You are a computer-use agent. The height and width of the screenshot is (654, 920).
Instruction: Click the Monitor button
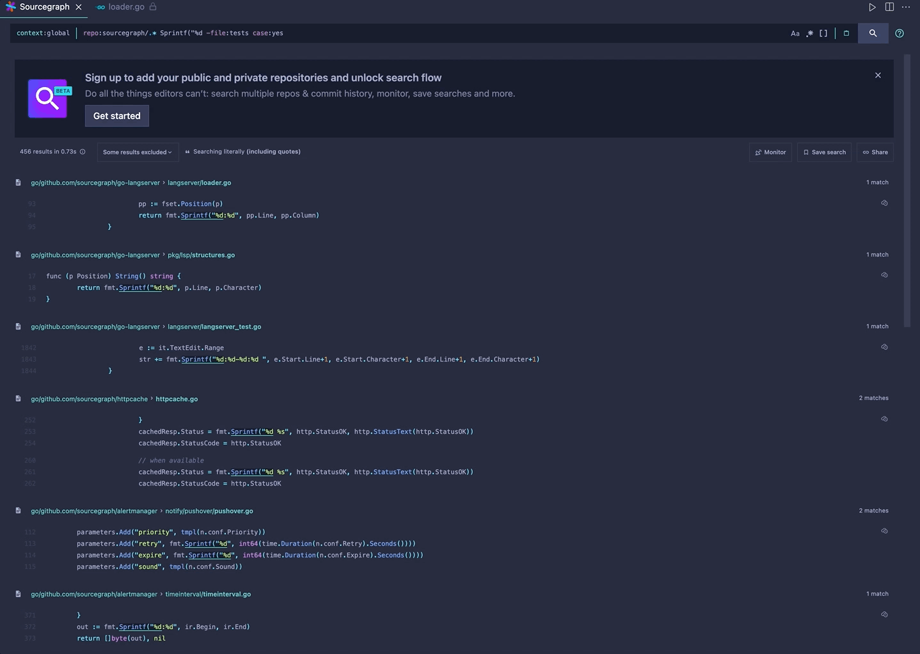[770, 152]
